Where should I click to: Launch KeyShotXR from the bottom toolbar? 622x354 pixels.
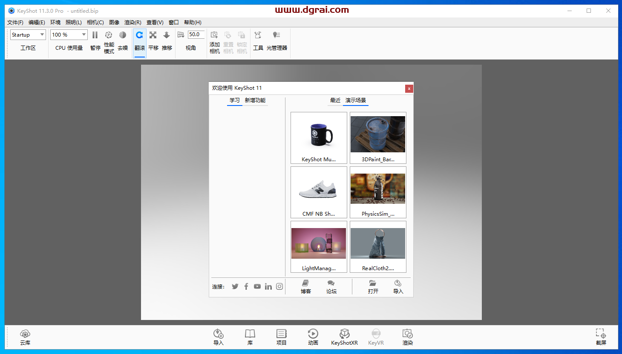point(344,337)
